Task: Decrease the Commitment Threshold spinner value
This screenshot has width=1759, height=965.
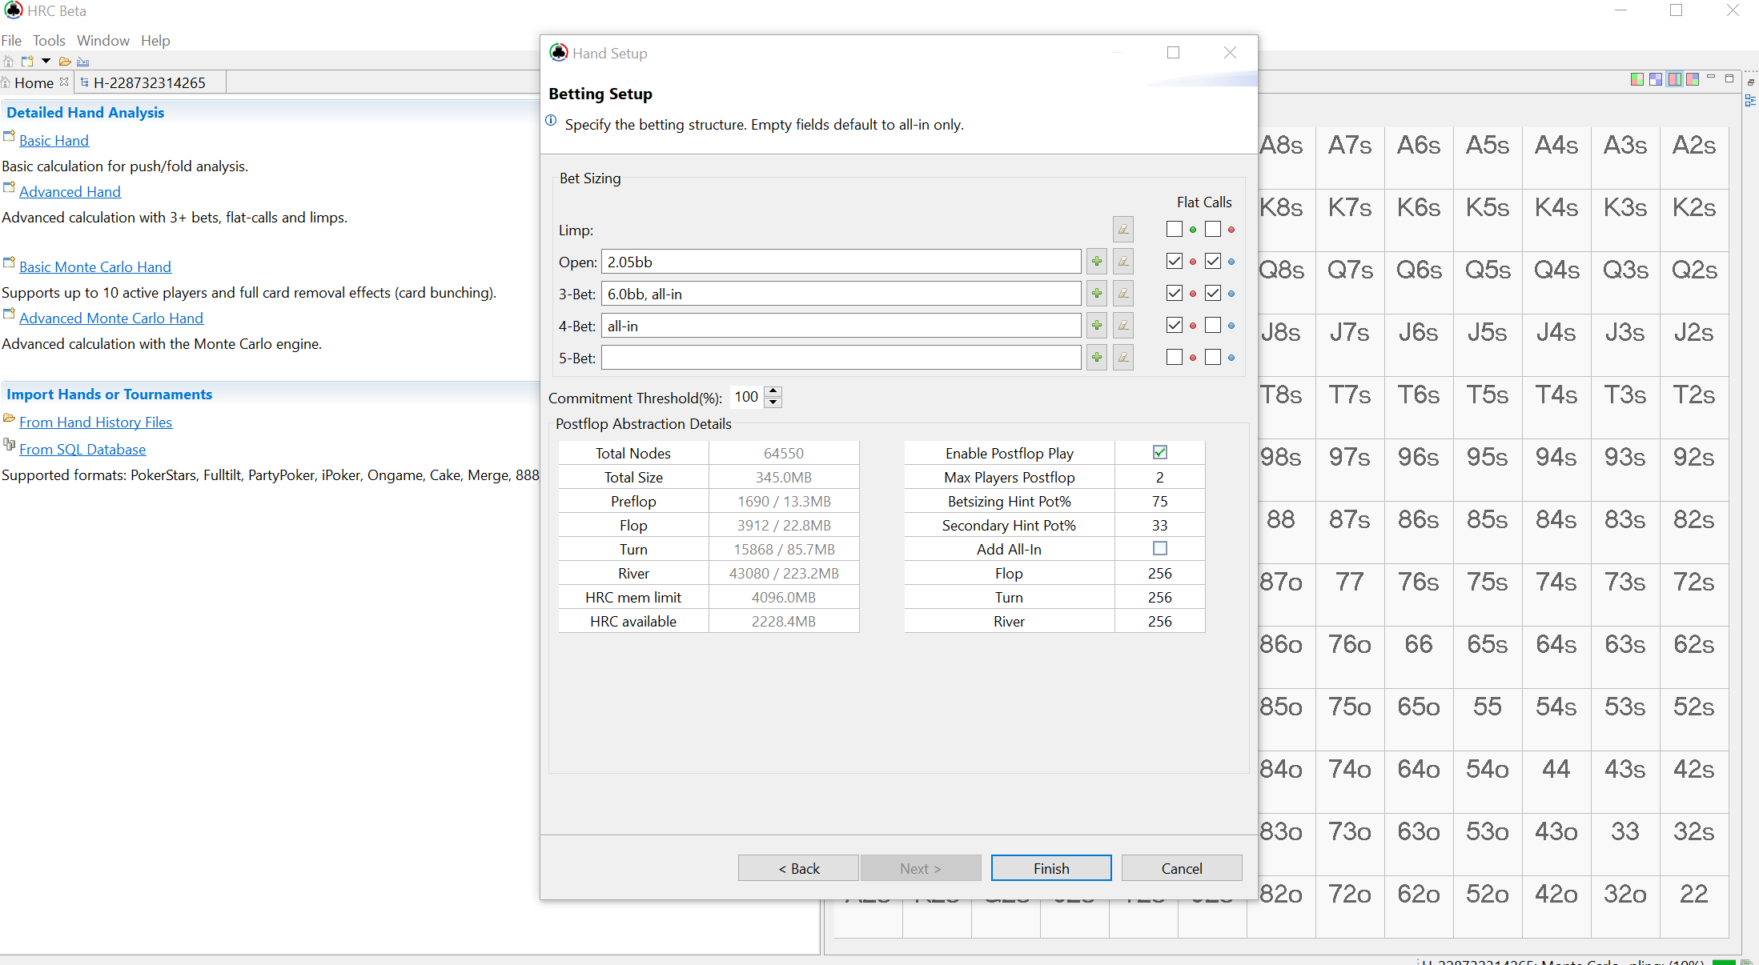Action: [773, 402]
